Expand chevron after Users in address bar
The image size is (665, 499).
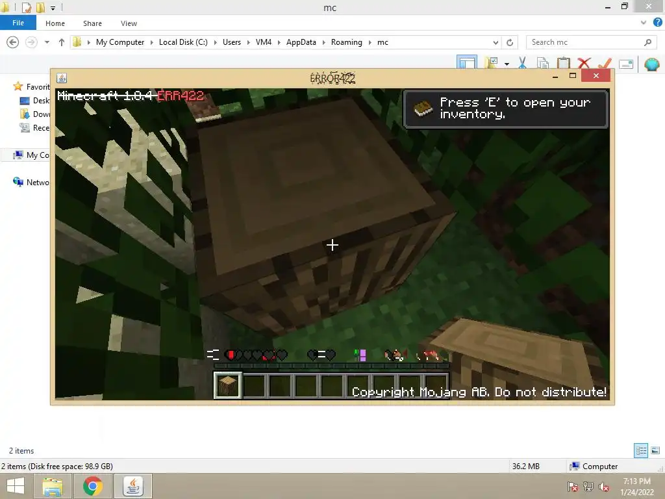tap(249, 42)
